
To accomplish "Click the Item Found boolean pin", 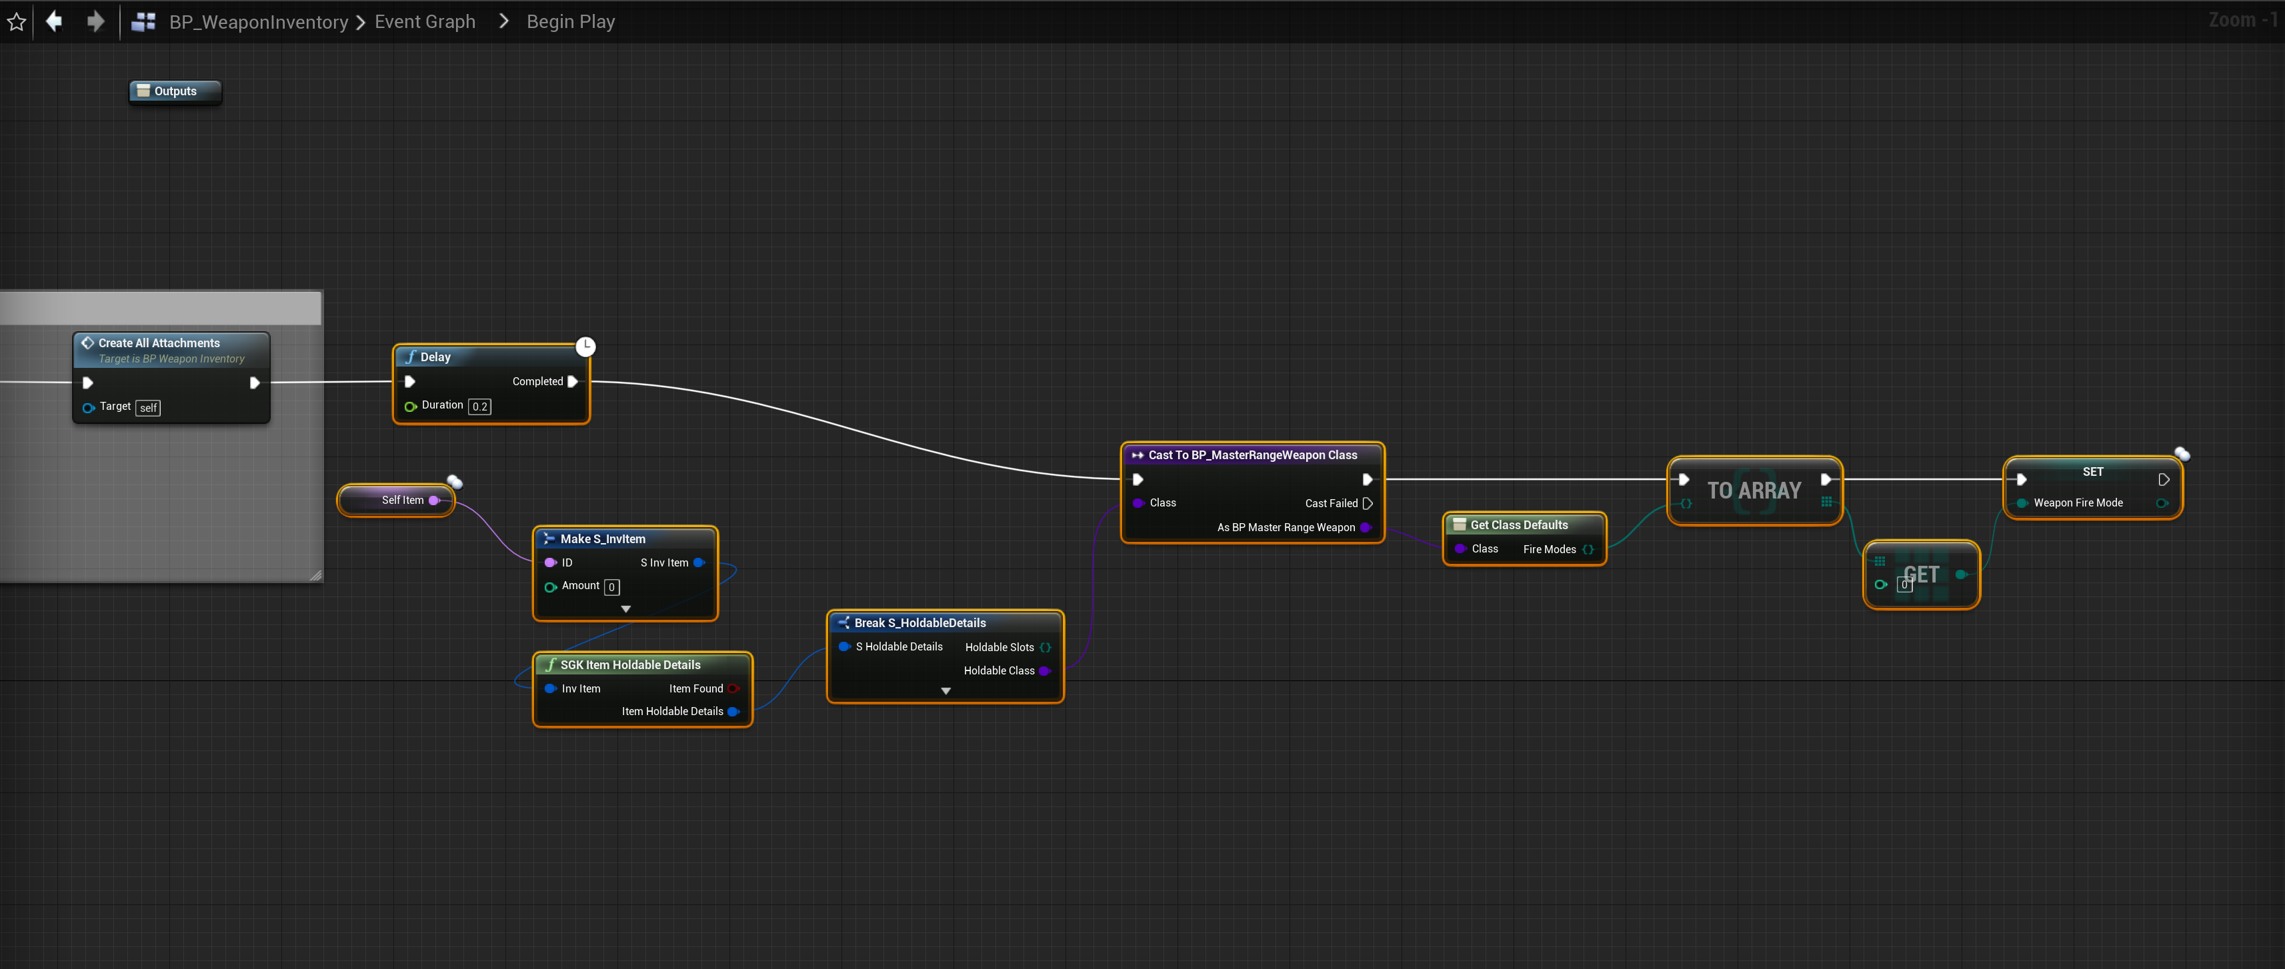I will (x=733, y=689).
